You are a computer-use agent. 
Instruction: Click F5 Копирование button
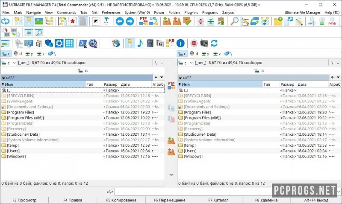(121, 200)
